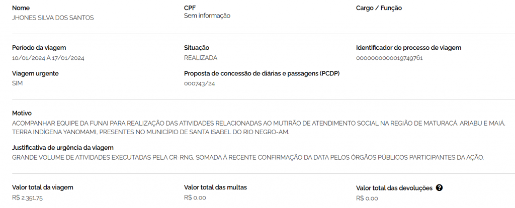Screen dimensions: 515x208
Task: Click the Período da viagem label
Action: click(39, 48)
